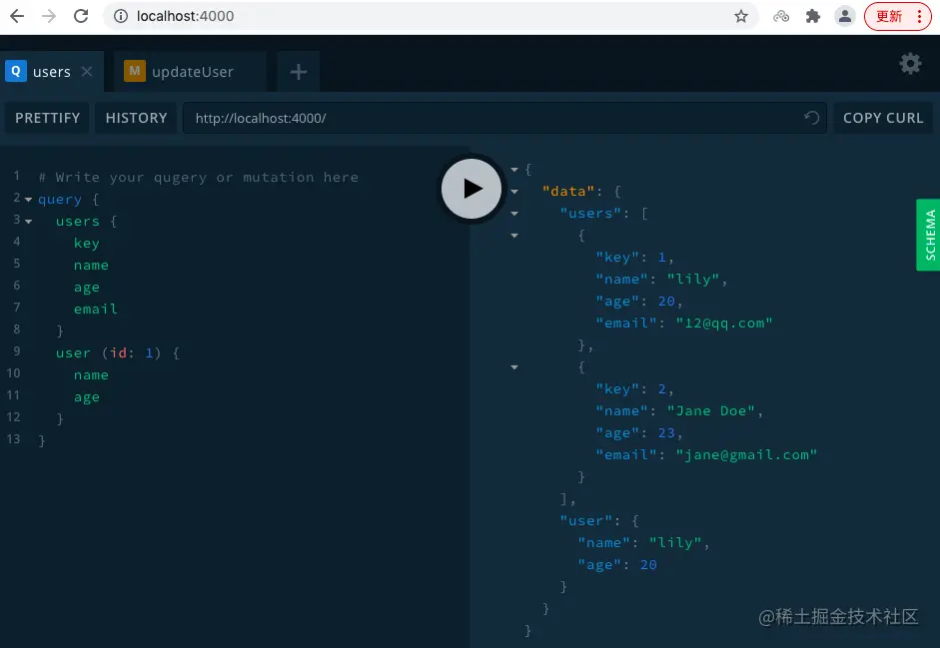
Task: Click the 'age' field on line 11
Action: point(86,397)
